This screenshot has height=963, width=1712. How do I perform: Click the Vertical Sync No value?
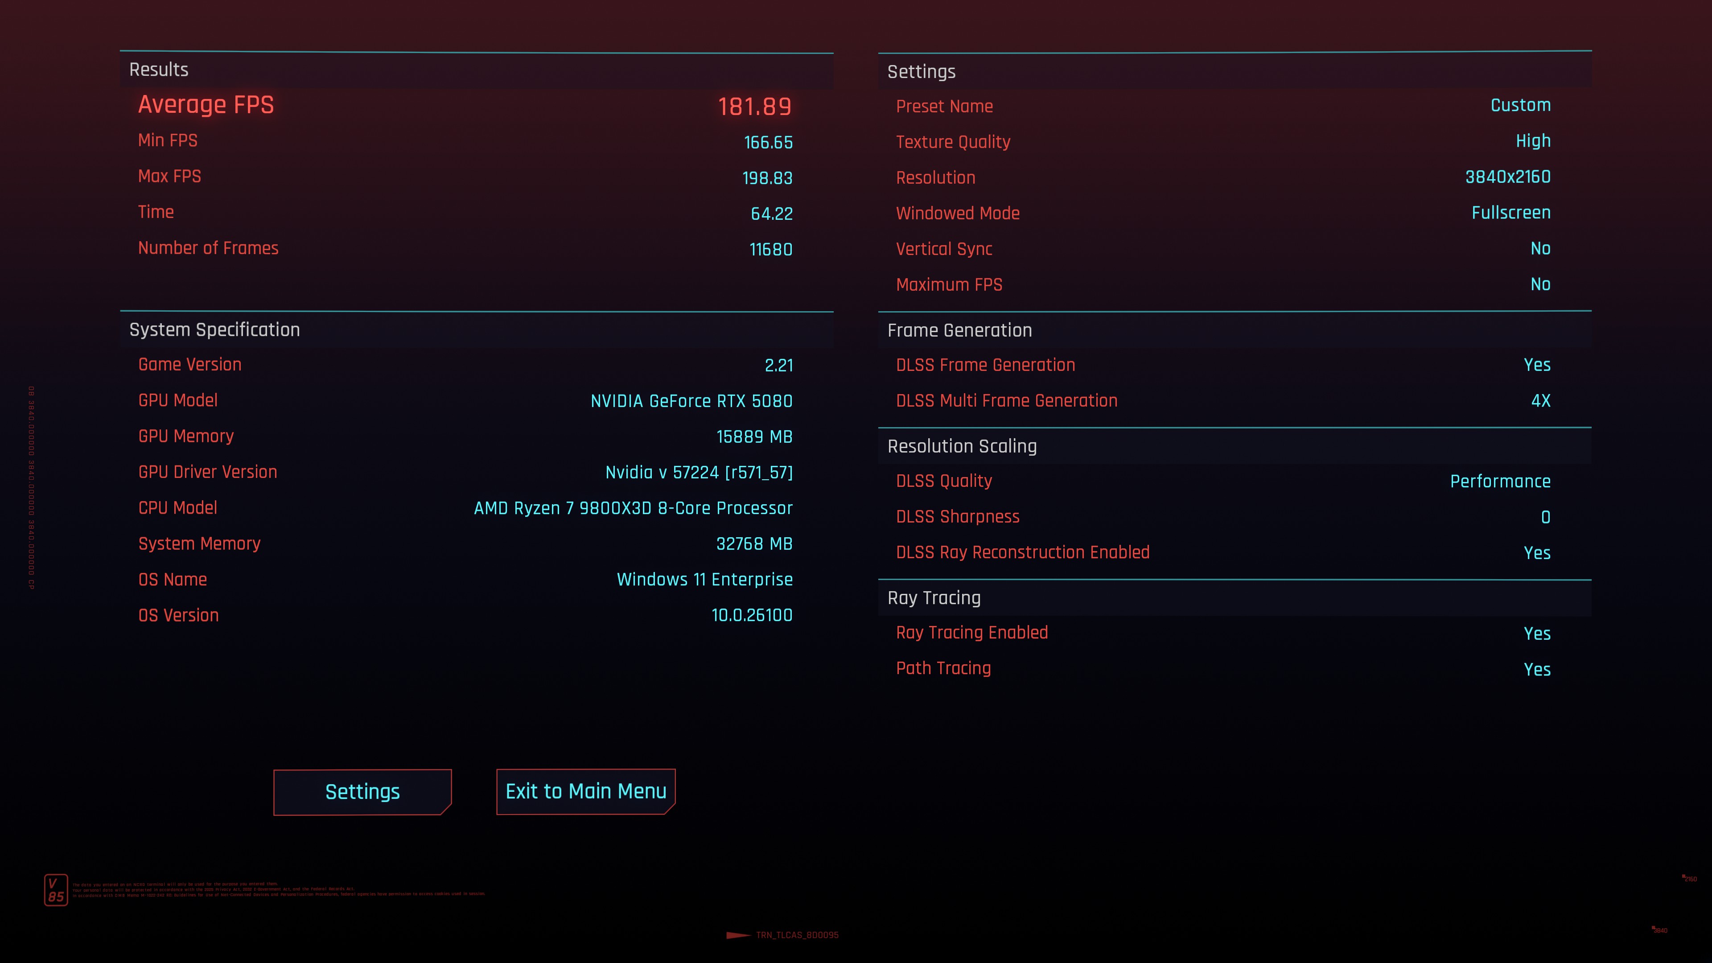1540,249
